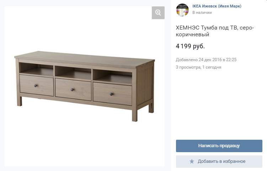Click the 4 199 руб. price
The height and width of the screenshot is (171, 267).
pos(190,46)
